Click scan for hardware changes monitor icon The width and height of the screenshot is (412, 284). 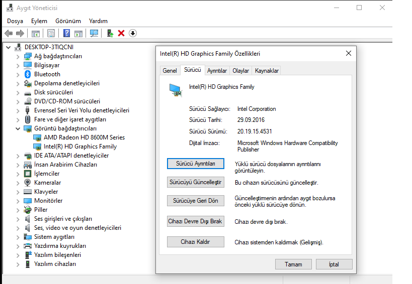94,33
